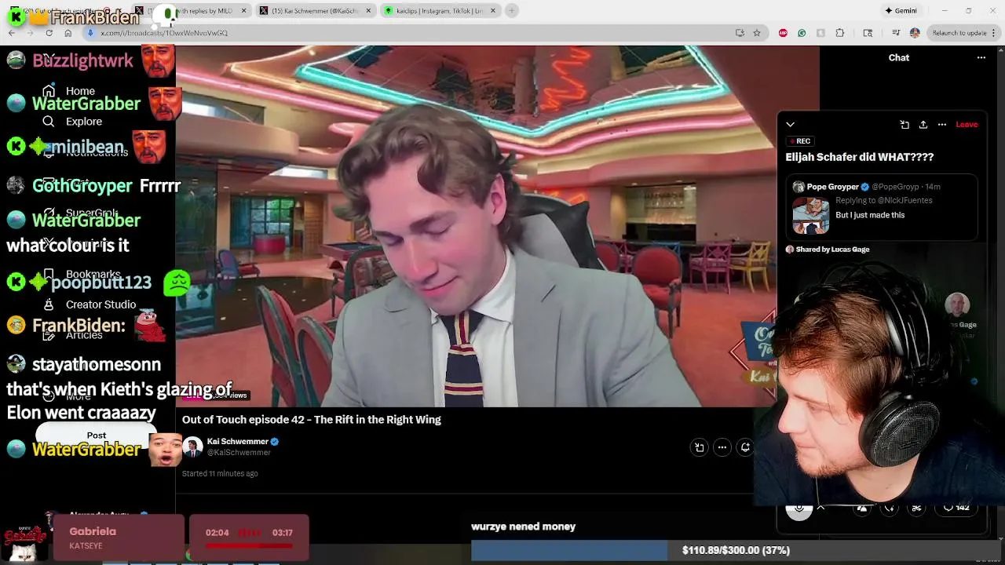Image resolution: width=1005 pixels, height=565 pixels.
Task: Go to Home in X sidebar
Action: click(x=80, y=91)
